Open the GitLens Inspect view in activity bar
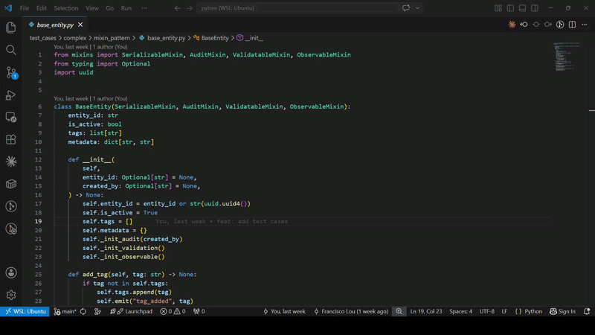 (x=11, y=229)
